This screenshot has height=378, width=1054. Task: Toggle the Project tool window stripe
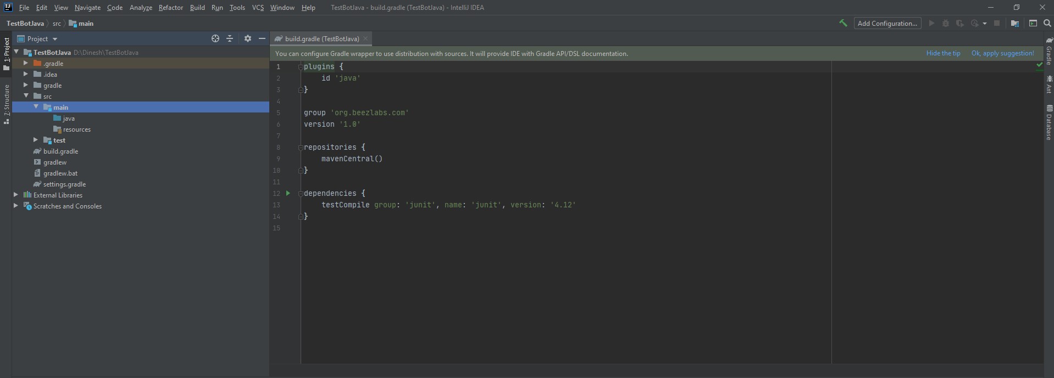pos(6,54)
